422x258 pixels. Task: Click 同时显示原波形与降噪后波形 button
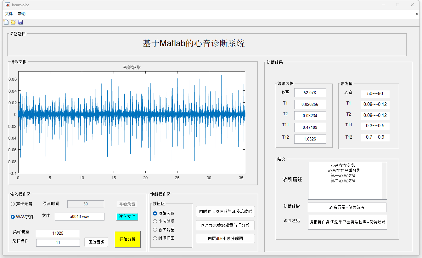[225, 212]
